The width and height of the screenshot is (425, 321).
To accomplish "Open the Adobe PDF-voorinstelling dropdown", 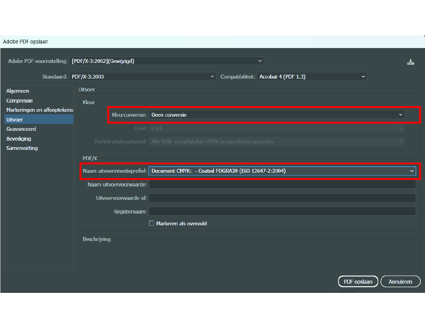I will click(166, 61).
